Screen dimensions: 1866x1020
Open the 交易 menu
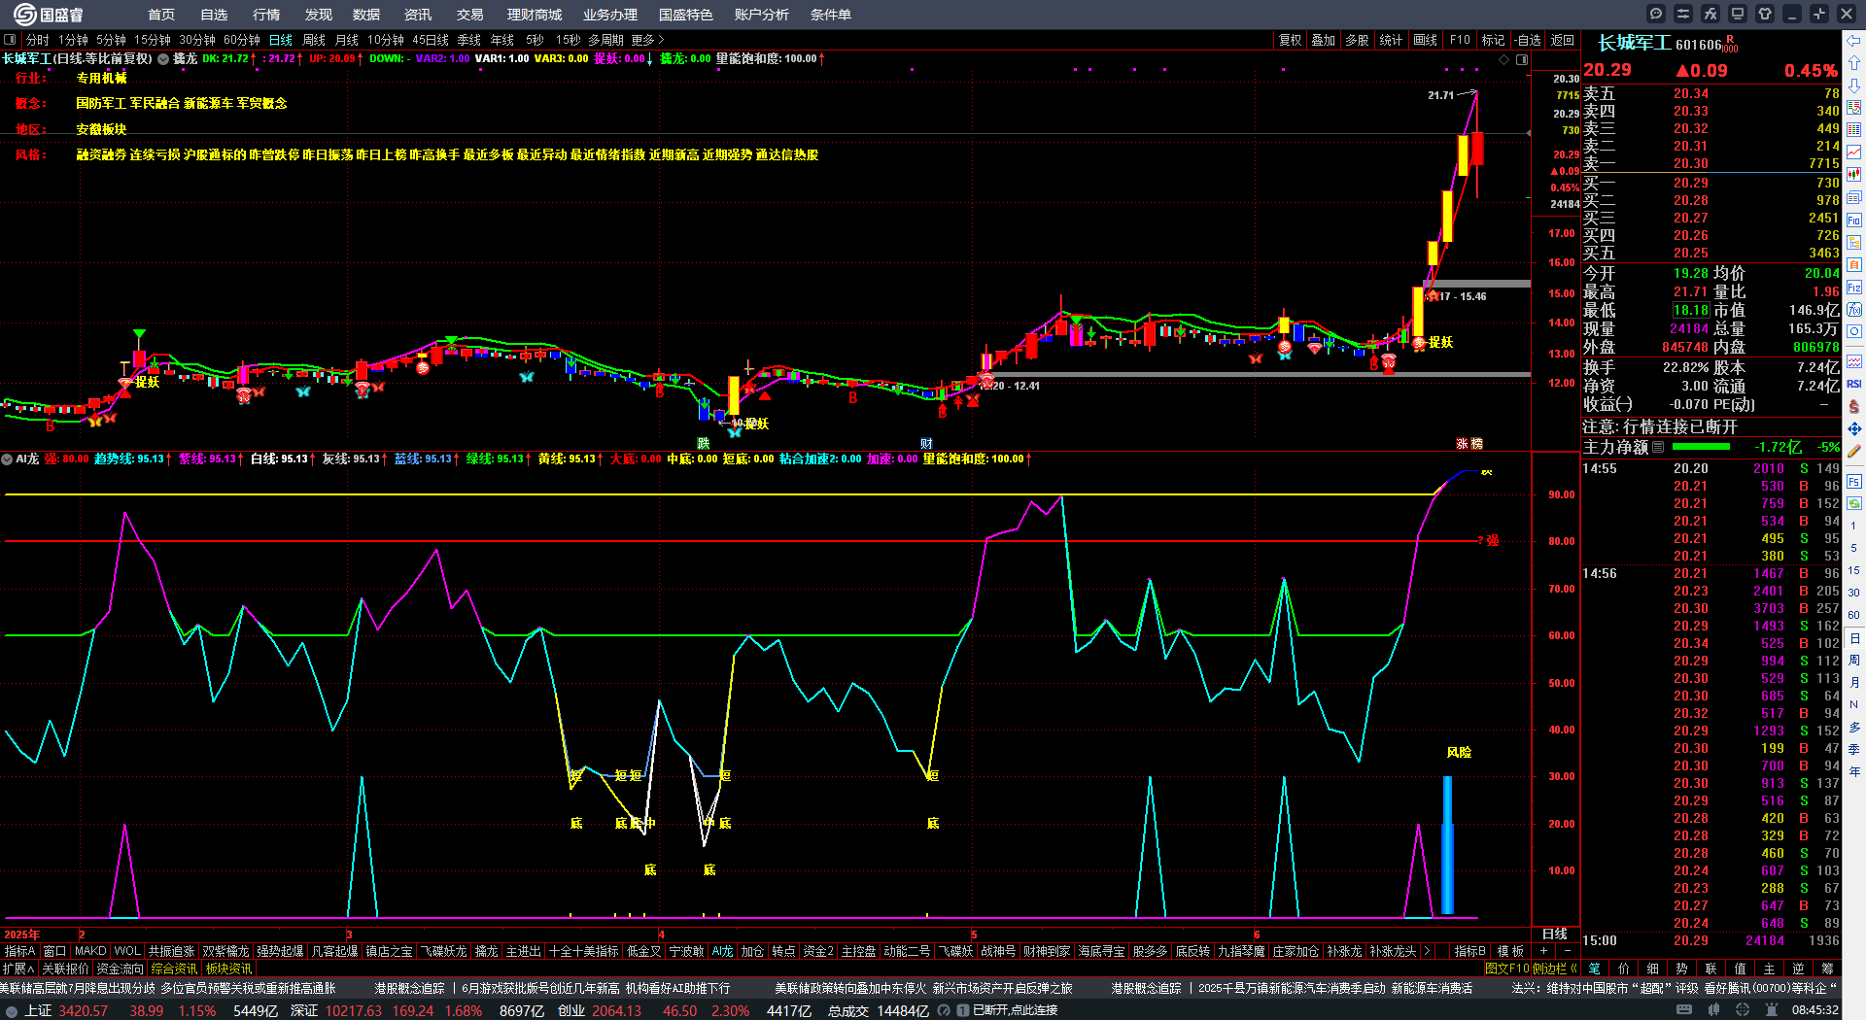point(470,15)
